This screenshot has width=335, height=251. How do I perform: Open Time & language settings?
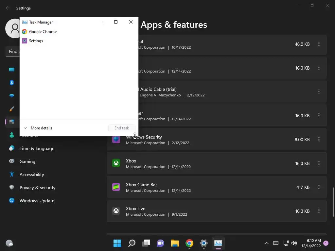tap(37, 149)
